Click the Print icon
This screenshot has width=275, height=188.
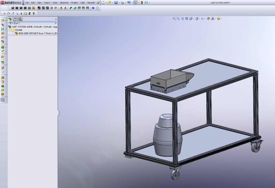click(122, 3)
